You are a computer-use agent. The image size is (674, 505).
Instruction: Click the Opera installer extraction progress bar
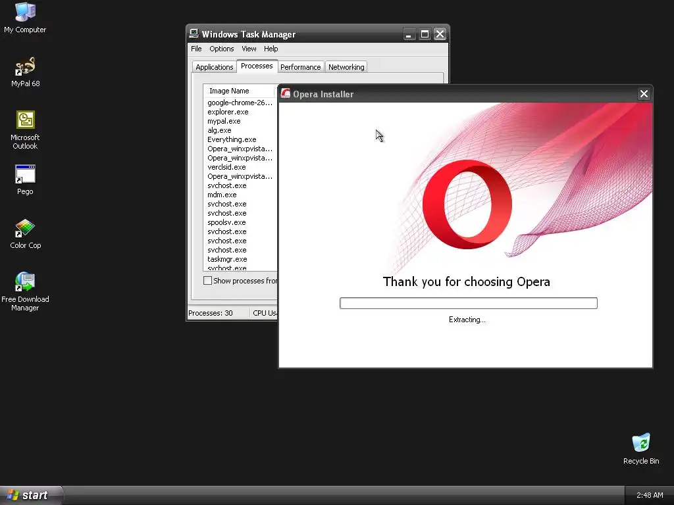[468, 302]
